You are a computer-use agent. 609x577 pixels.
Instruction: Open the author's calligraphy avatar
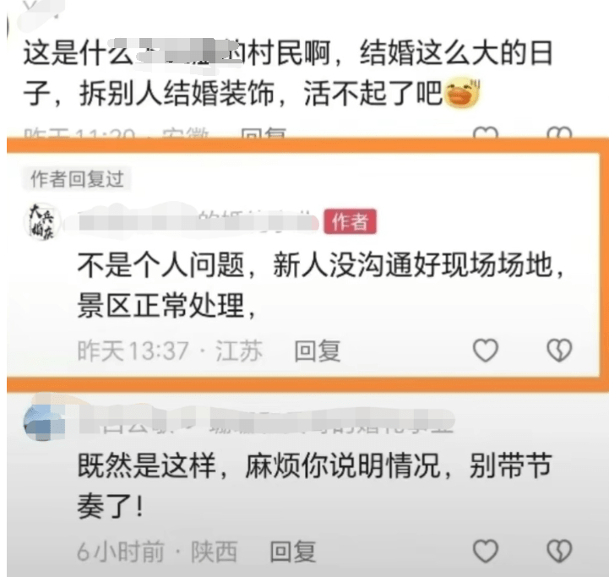[42, 221]
